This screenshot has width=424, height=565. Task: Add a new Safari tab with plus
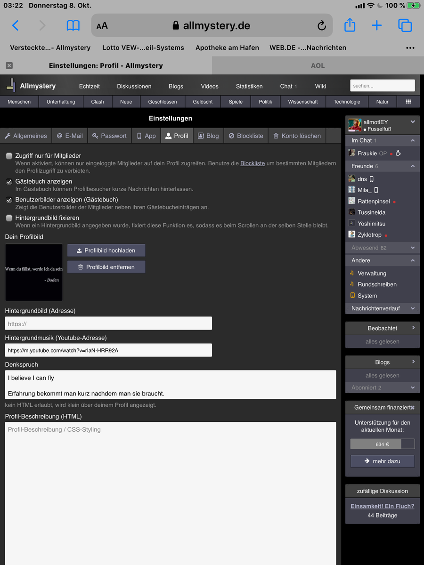pos(376,25)
